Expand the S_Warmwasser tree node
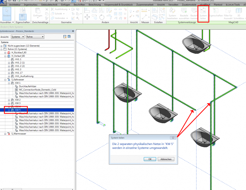Viewport: 246px width, 190px height. pos(5,134)
